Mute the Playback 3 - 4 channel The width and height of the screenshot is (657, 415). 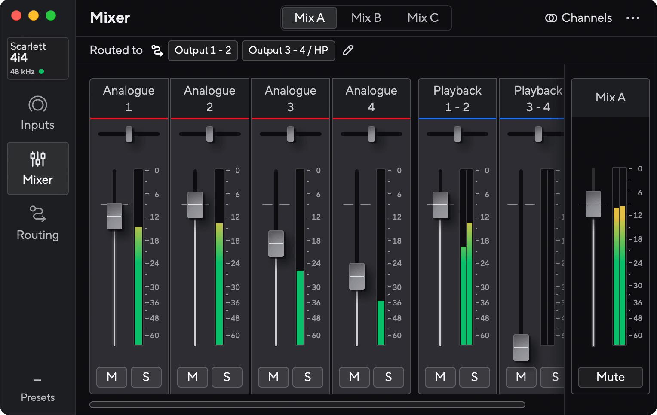pyautogui.click(x=521, y=377)
